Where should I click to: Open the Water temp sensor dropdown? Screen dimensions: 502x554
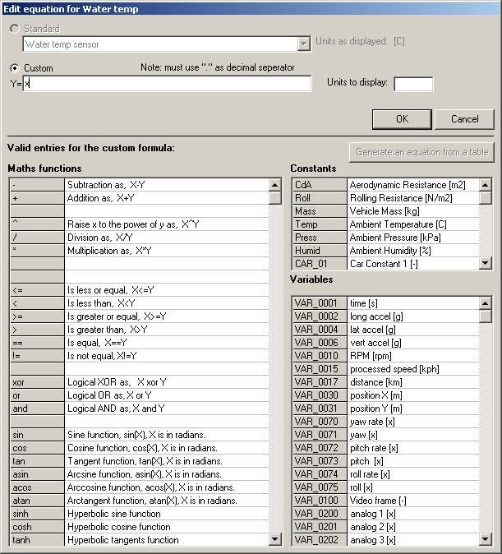[302, 44]
